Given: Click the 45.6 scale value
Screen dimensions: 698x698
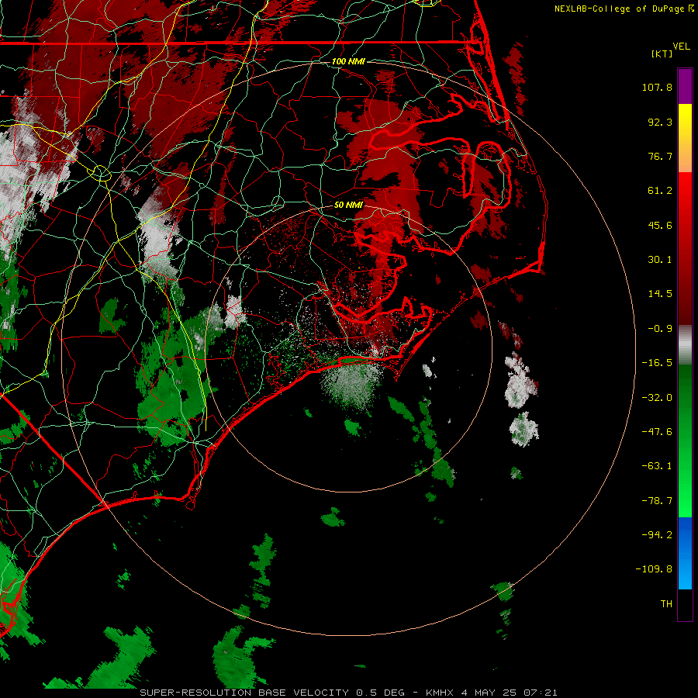Looking at the screenshot, I should pyautogui.click(x=660, y=225).
